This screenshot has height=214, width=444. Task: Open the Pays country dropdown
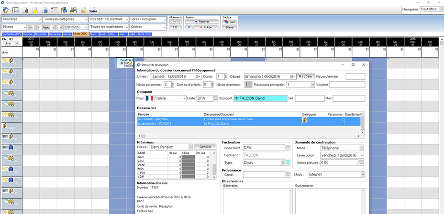pyautogui.click(x=184, y=98)
